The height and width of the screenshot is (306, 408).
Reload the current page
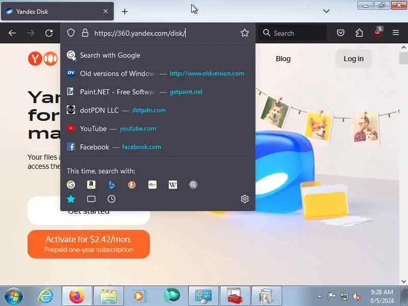[x=49, y=33]
